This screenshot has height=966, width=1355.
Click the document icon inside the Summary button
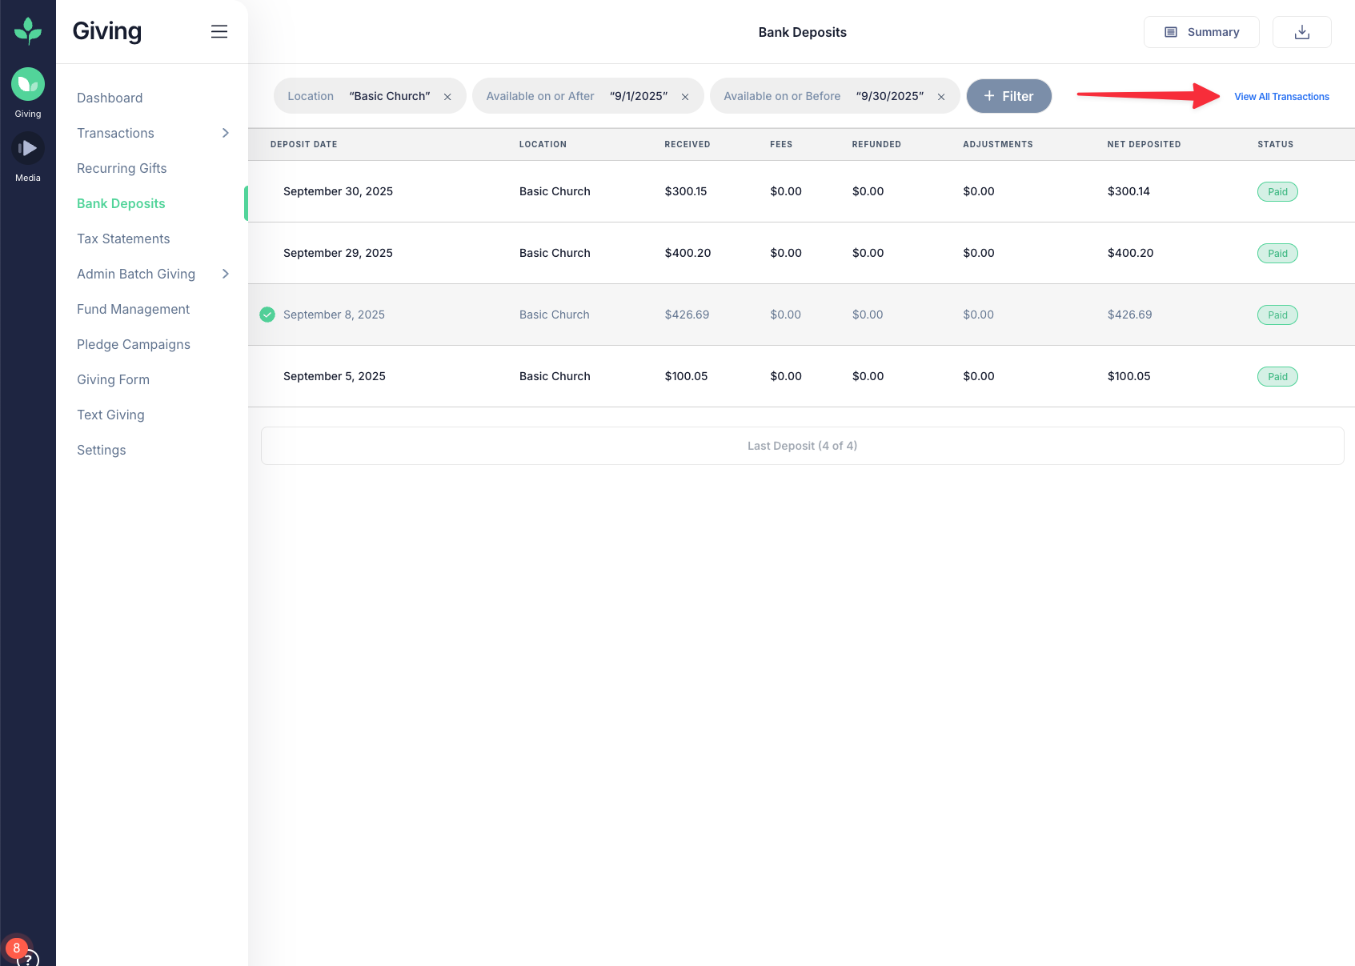tap(1170, 32)
